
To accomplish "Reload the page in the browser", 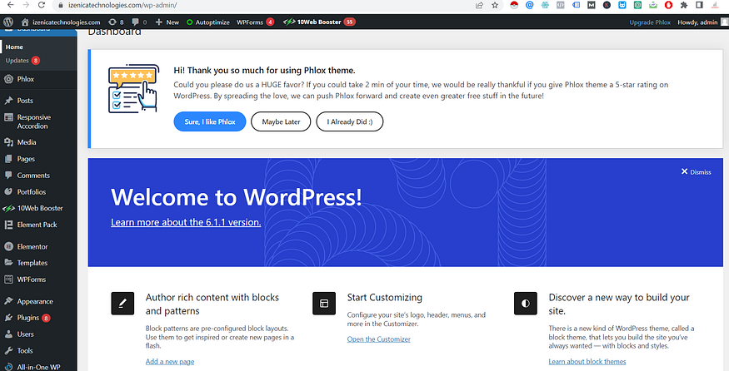I will click(x=42, y=5).
